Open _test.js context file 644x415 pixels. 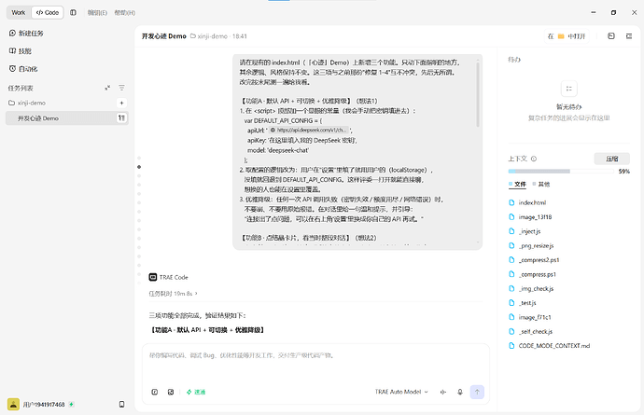[x=527, y=303]
